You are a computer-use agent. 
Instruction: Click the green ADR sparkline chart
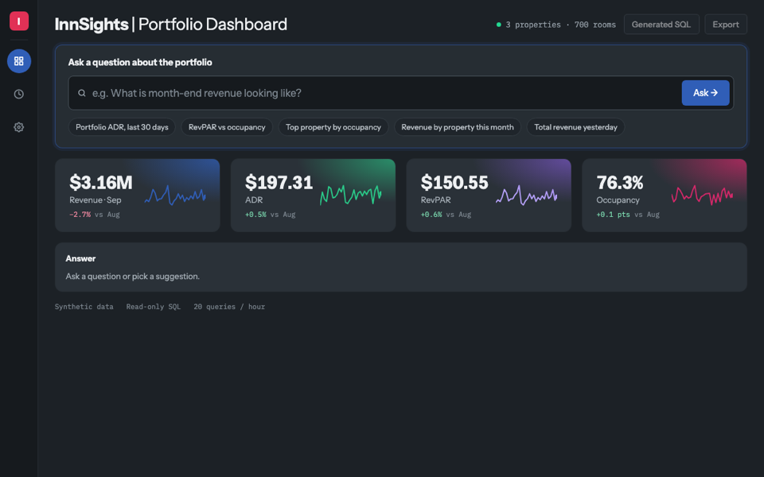tap(351, 196)
